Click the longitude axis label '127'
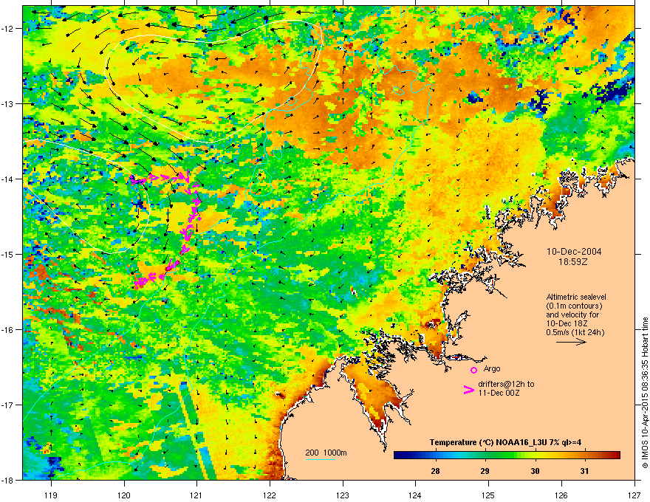This screenshot has height=502, width=650. 634,495
